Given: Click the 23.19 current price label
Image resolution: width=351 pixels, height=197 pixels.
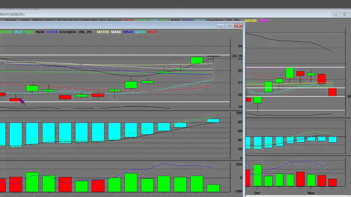Looking at the screenshot, I should point(237,56).
